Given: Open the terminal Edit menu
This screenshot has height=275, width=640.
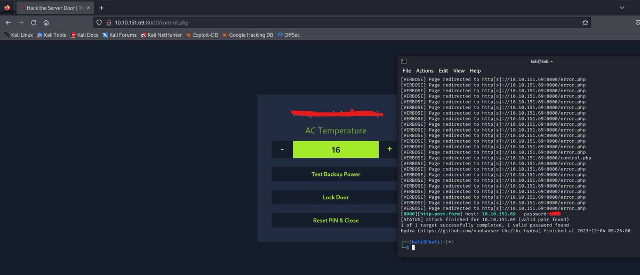Looking at the screenshot, I should tap(443, 70).
